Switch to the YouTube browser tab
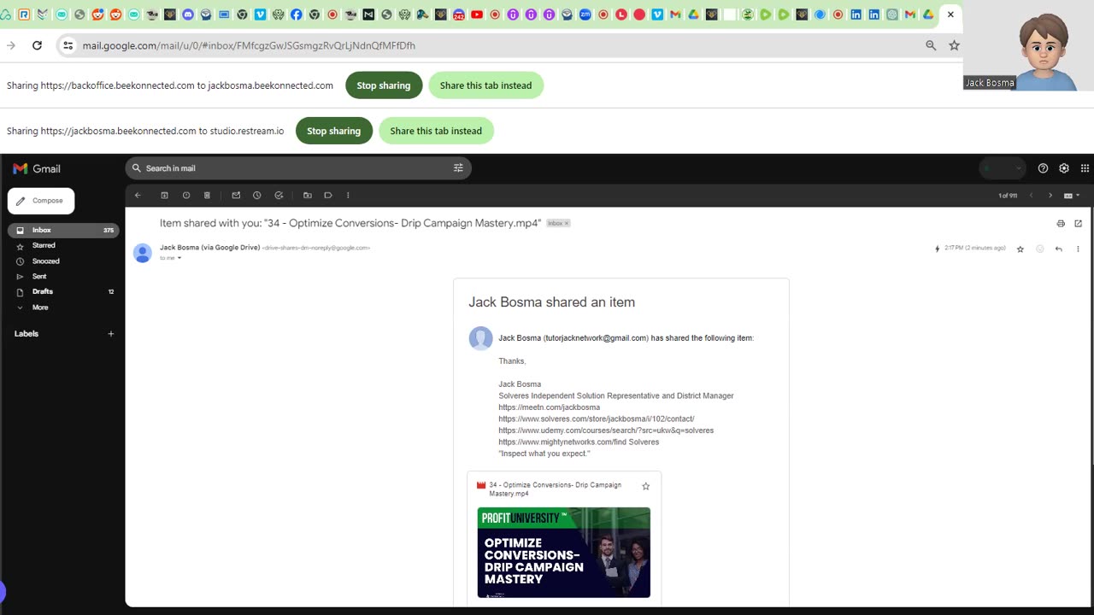 pos(477,15)
